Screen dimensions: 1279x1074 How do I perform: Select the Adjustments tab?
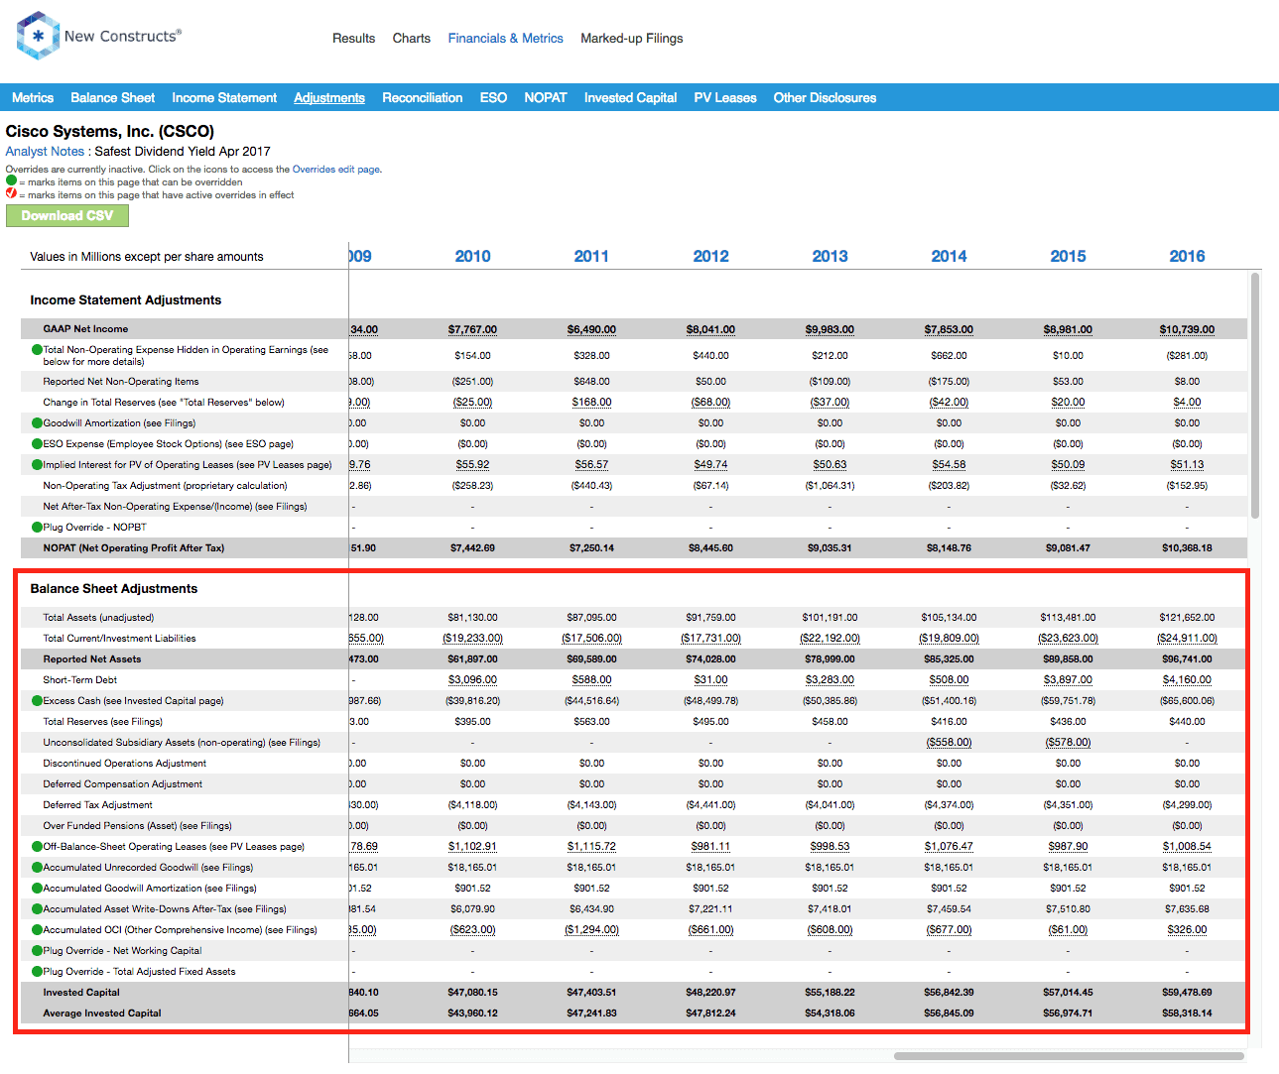coord(329,98)
